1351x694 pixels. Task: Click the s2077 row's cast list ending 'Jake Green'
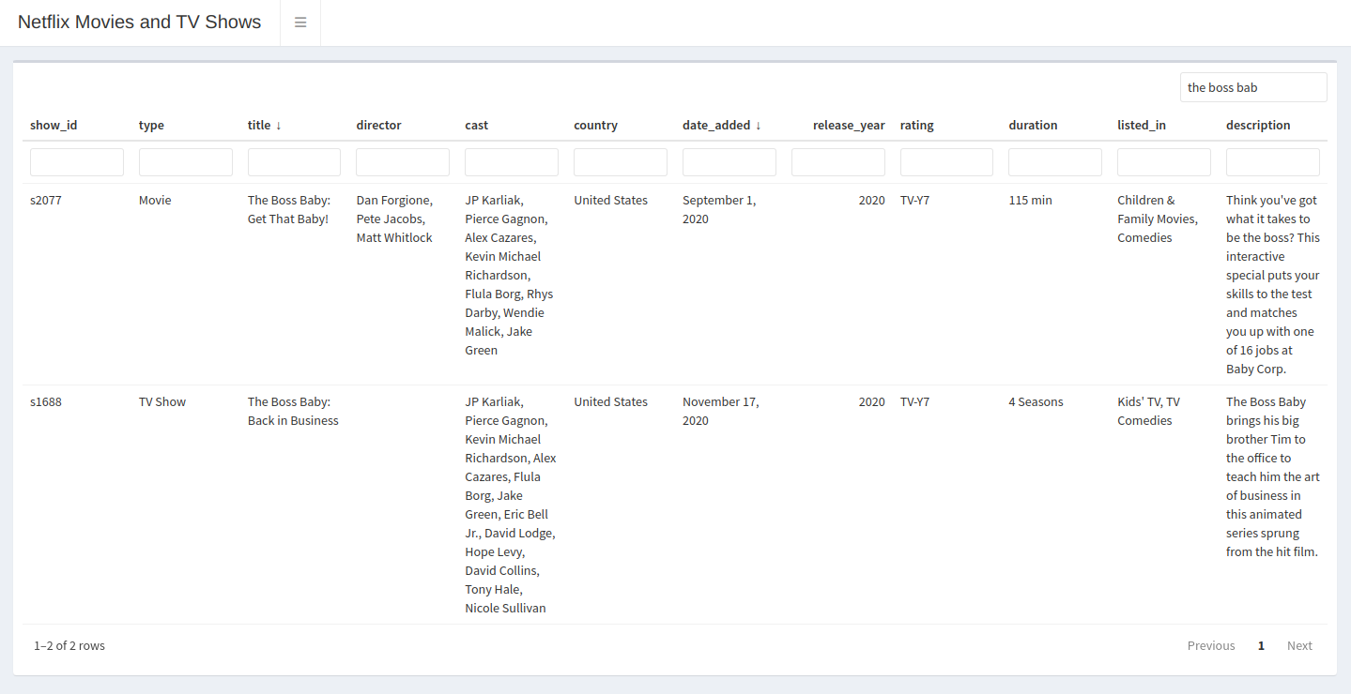[x=509, y=275]
